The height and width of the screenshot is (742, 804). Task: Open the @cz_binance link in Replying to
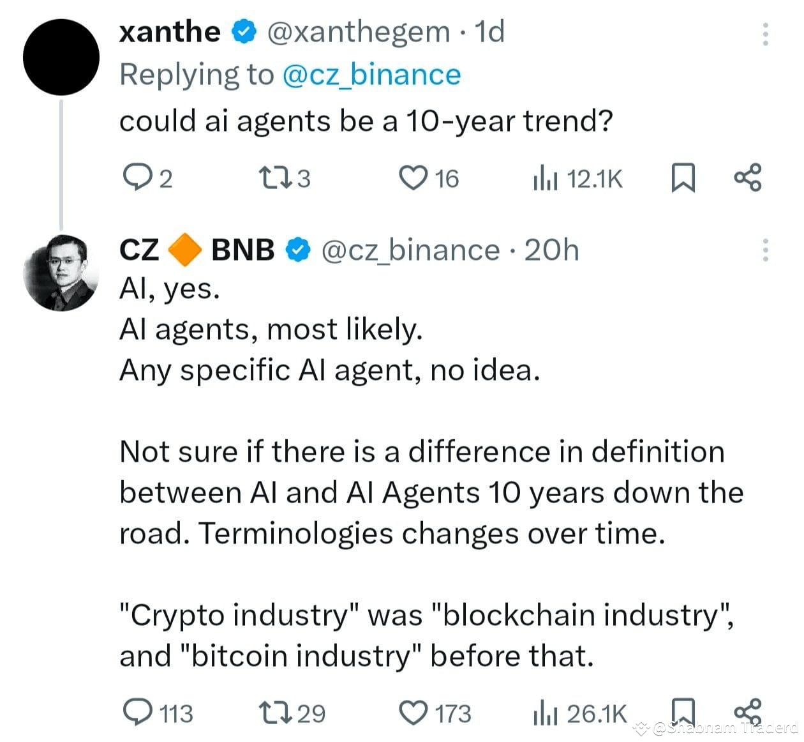[x=371, y=75]
